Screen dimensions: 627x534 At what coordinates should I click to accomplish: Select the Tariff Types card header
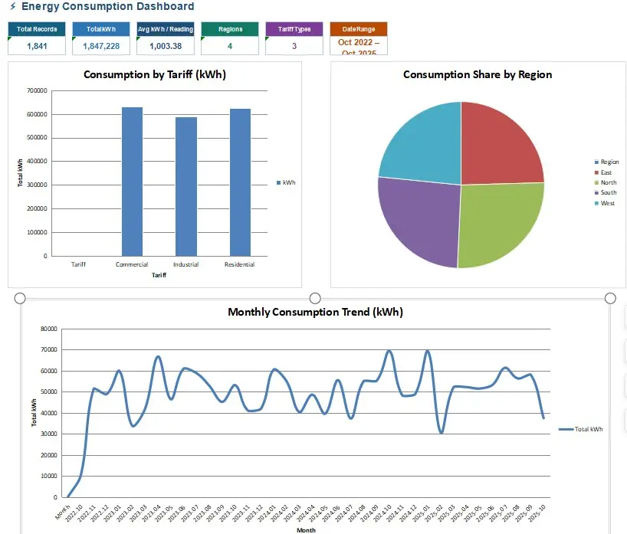pyautogui.click(x=294, y=29)
